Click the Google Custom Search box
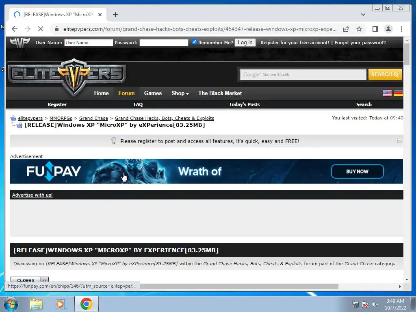The image size is (416, 312). [303, 75]
